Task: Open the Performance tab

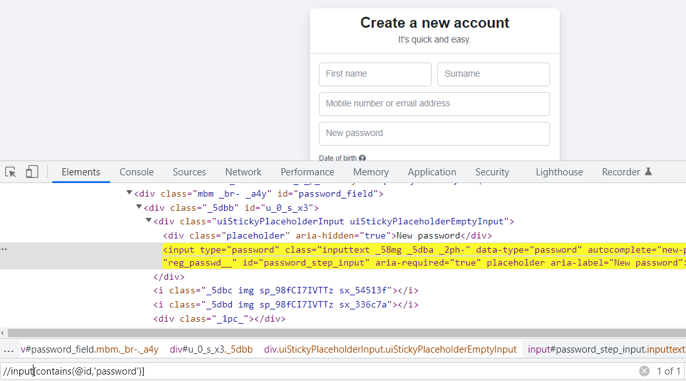Action: [x=307, y=172]
